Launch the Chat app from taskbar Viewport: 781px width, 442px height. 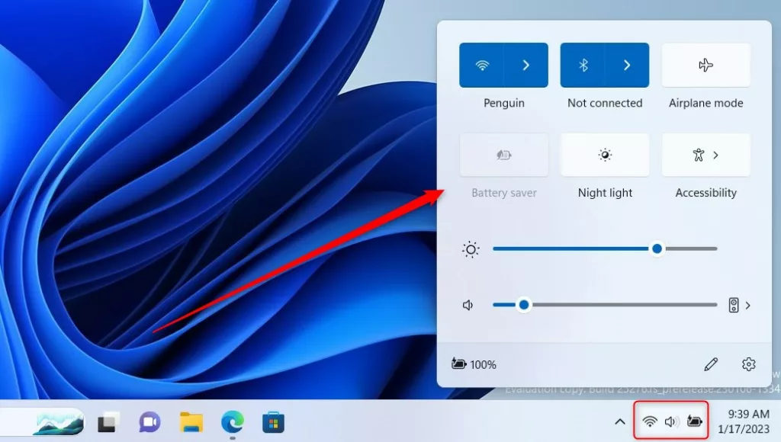pos(149,423)
